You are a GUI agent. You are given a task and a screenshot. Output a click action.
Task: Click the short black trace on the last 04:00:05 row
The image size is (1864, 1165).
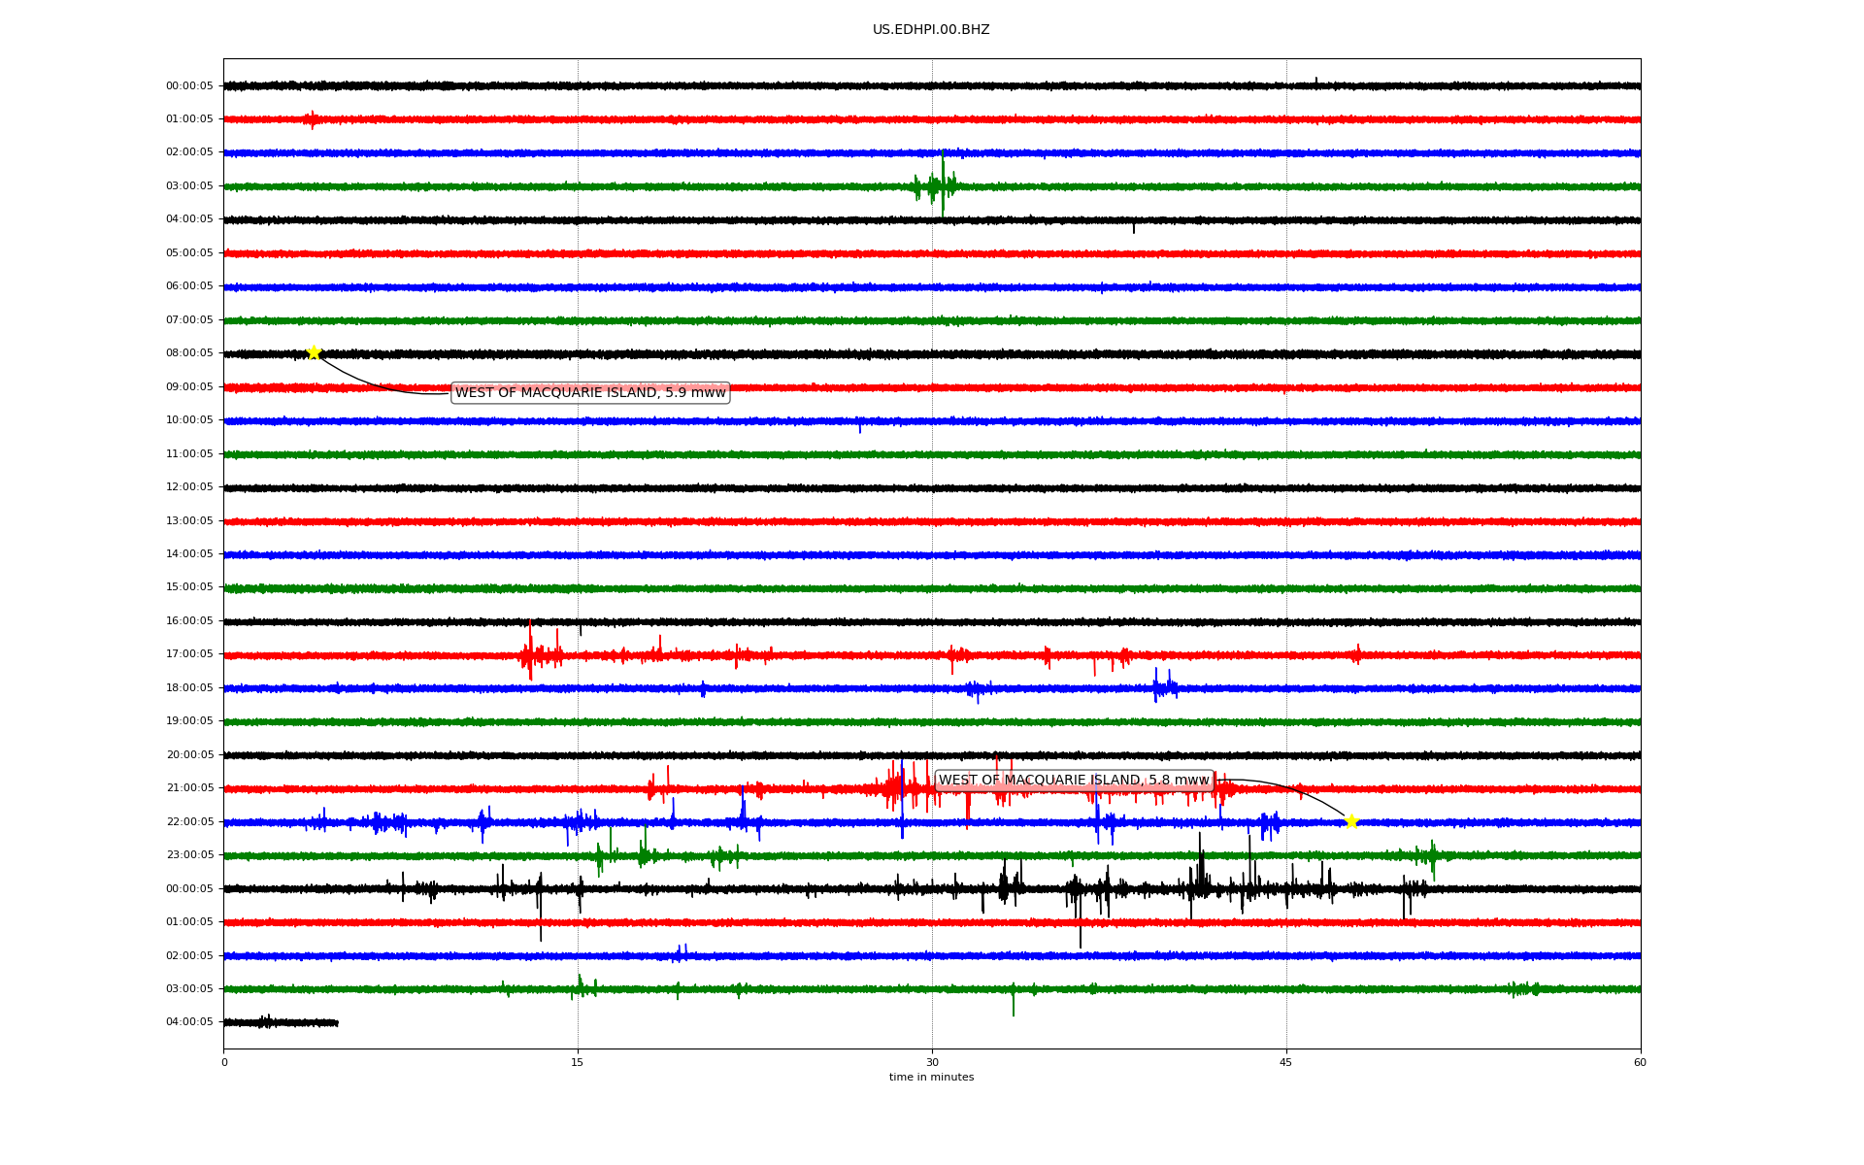pos(281,1022)
